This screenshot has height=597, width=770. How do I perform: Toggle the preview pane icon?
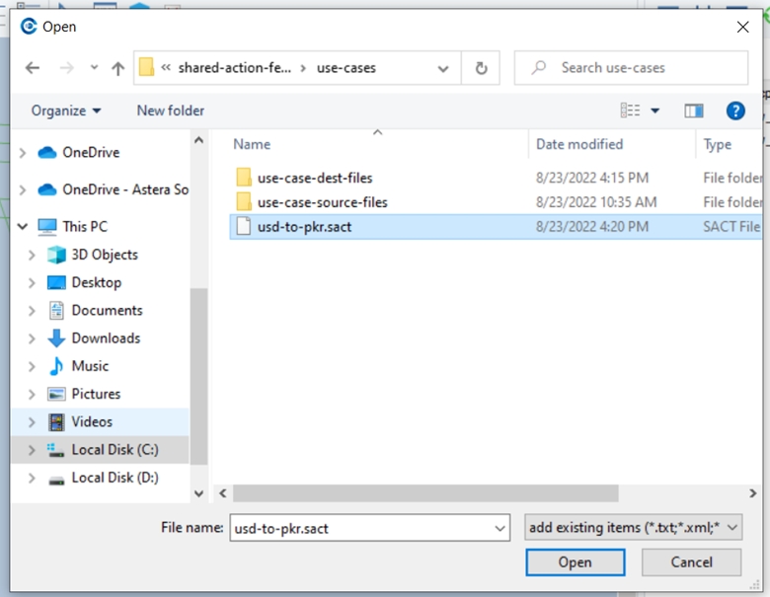pos(693,111)
